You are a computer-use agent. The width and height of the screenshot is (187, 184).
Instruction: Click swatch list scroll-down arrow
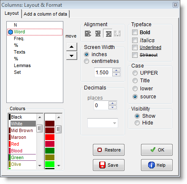point(59,165)
